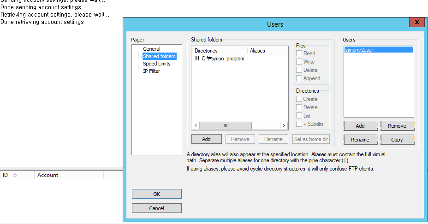This screenshot has width=428, height=224.
Task: Click the home directory H marker
Action: click(x=197, y=59)
